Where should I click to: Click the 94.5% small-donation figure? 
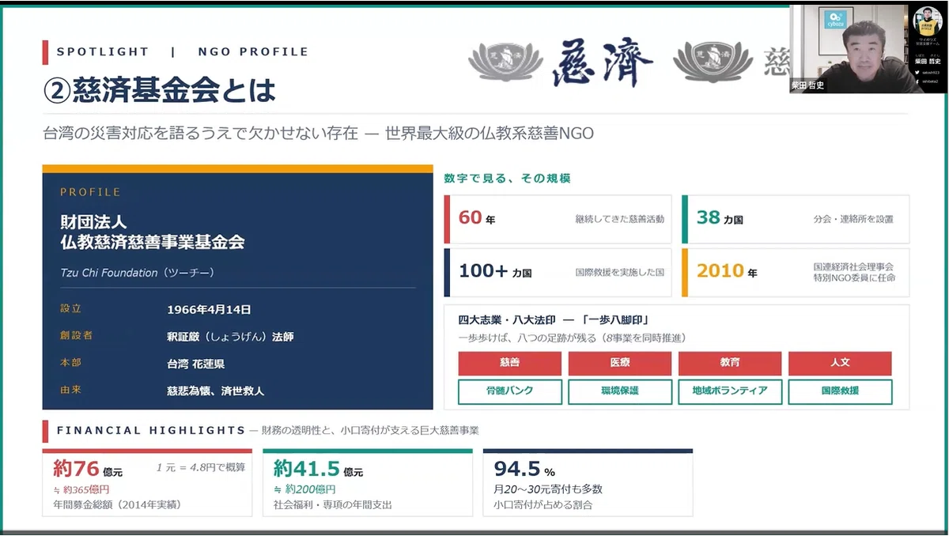pos(524,470)
